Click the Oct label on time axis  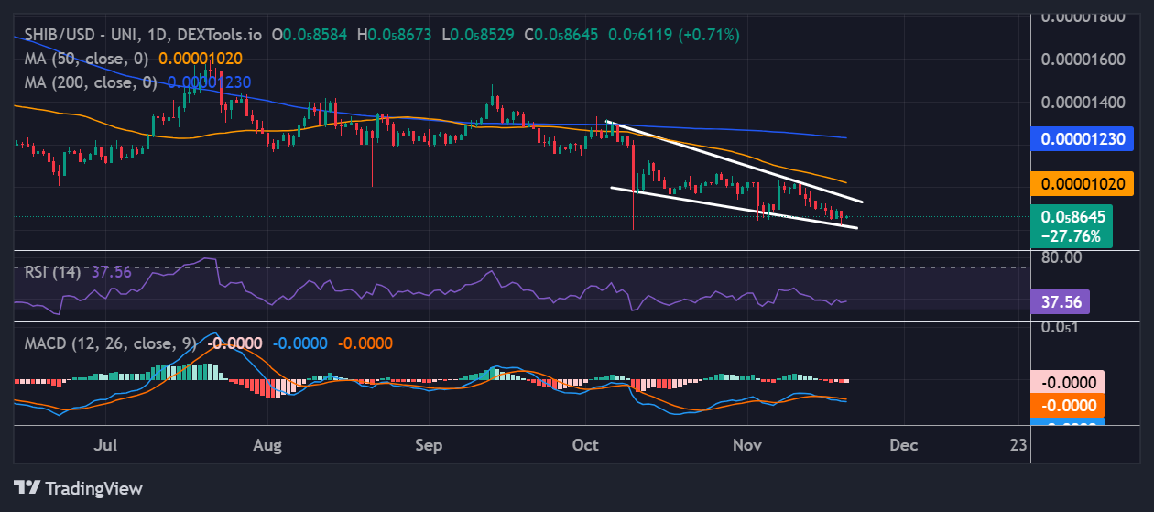tap(585, 445)
